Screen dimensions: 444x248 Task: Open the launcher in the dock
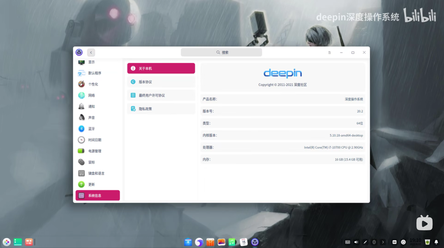pyautogui.click(x=7, y=242)
